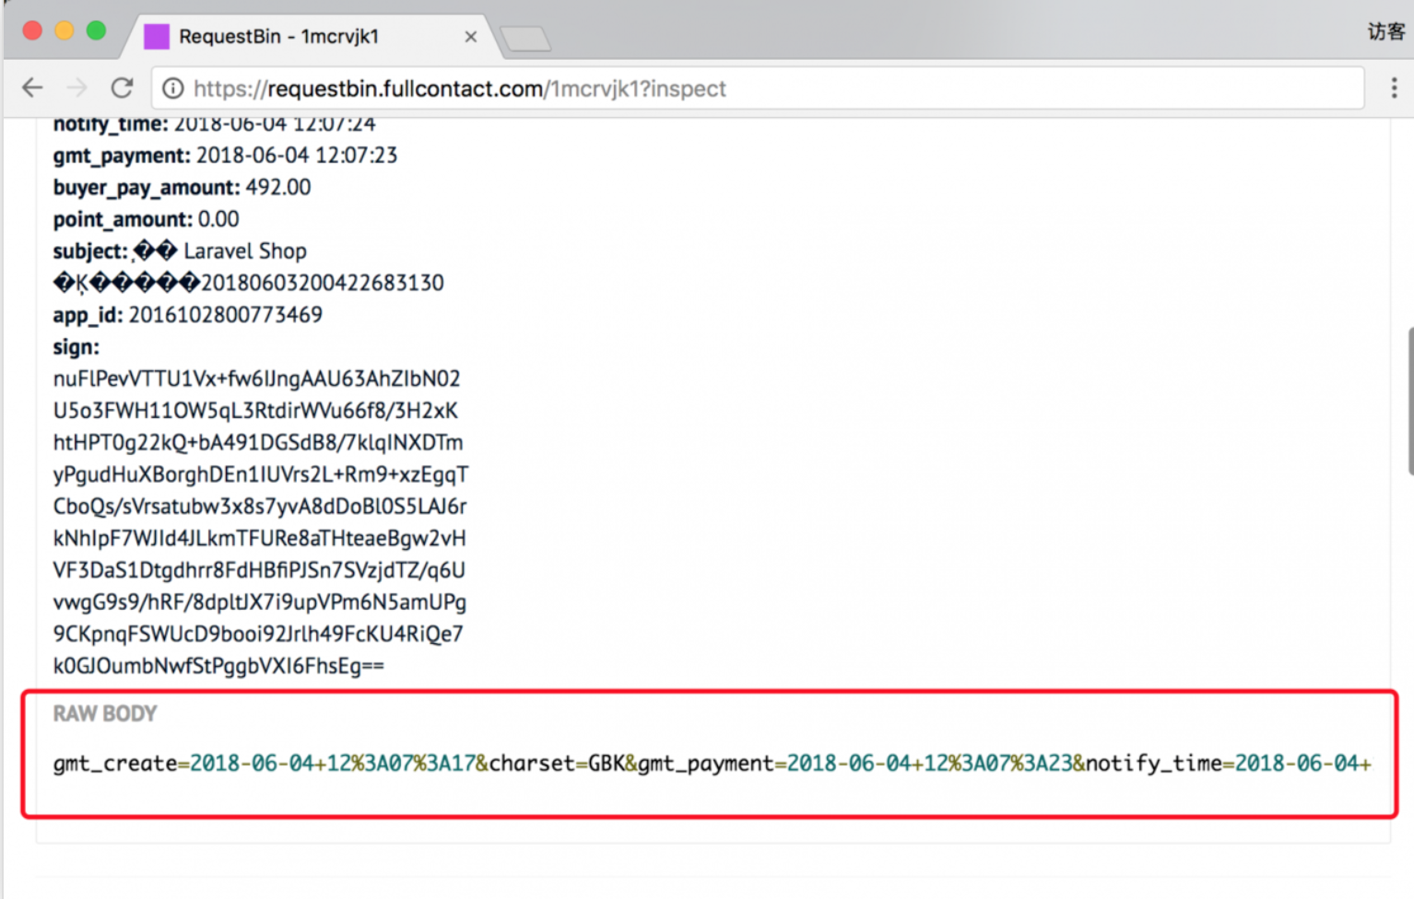Click the forward navigation arrow
Image resolution: width=1414 pixels, height=899 pixels.
click(x=77, y=88)
